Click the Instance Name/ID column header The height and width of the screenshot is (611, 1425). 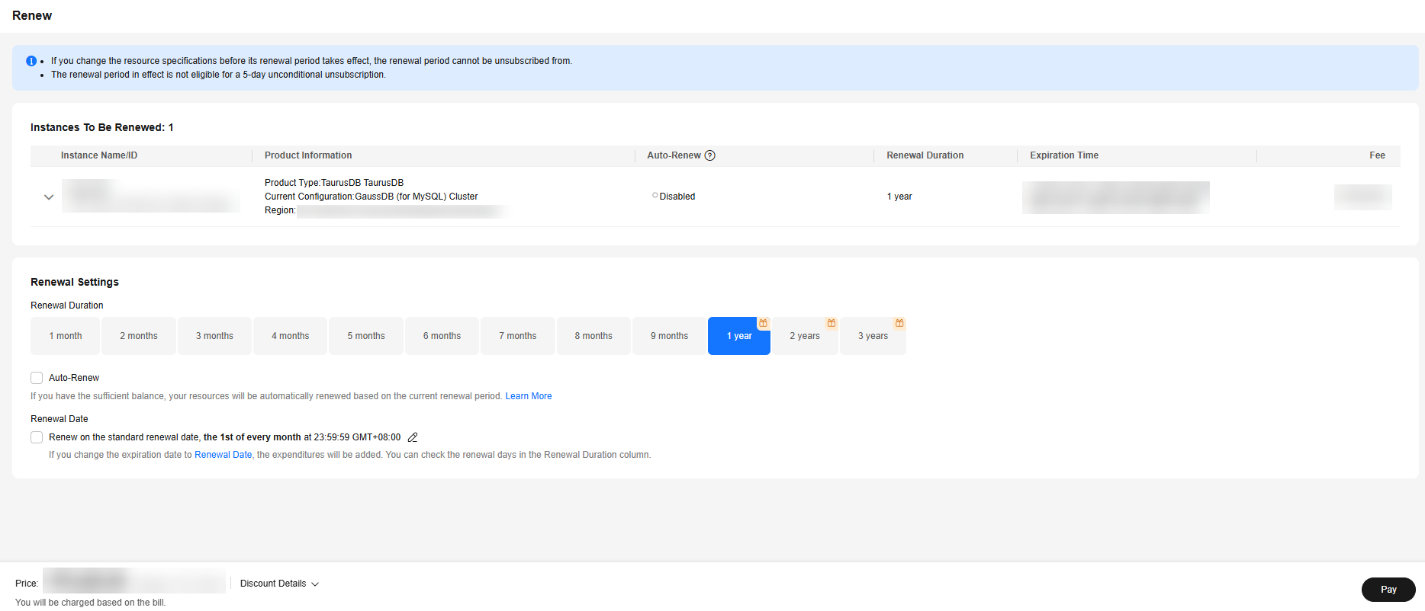[x=99, y=155]
